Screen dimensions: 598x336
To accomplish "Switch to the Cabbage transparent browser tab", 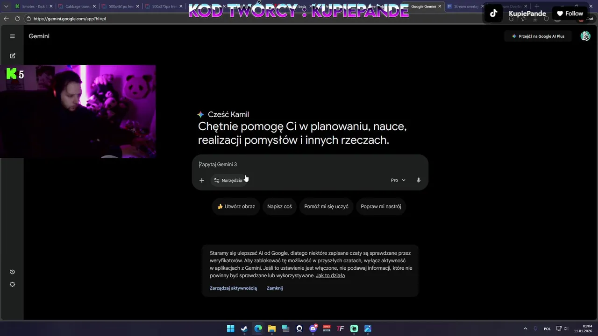I will click(x=77, y=7).
